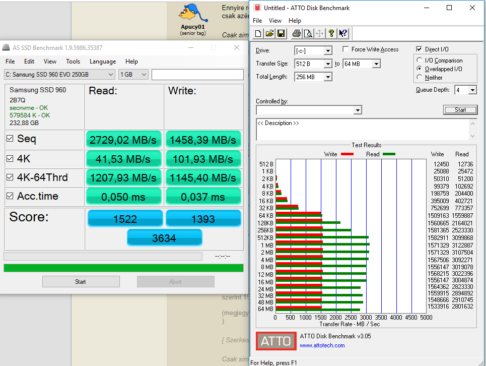Toggle the Seq test checkbox
Viewport: 486px width, 366px height.
point(10,138)
